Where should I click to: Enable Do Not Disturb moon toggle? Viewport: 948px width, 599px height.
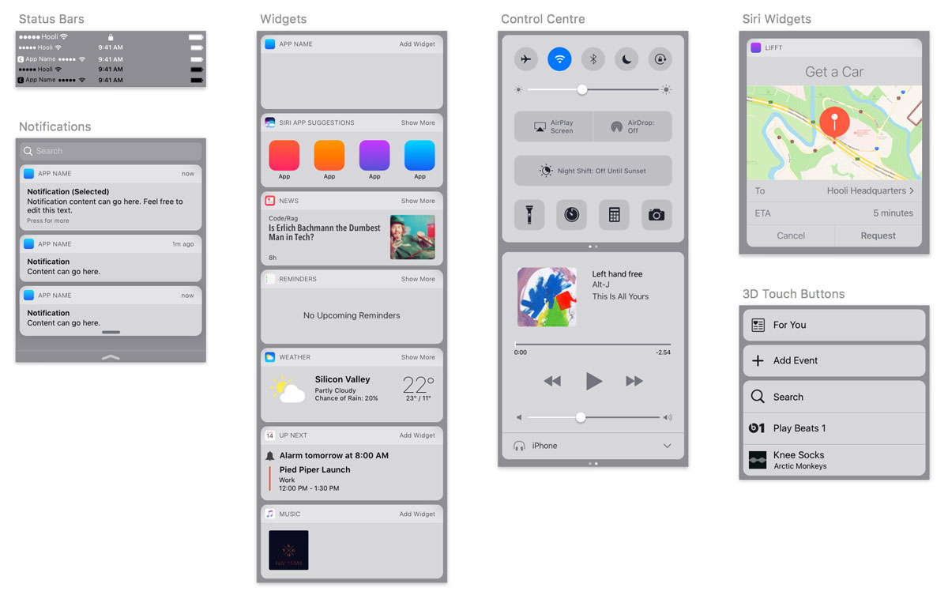pos(626,59)
